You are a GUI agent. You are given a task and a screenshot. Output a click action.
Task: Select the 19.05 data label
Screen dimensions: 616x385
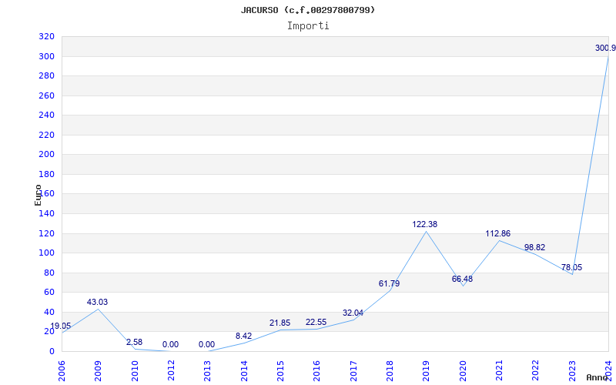click(x=61, y=326)
